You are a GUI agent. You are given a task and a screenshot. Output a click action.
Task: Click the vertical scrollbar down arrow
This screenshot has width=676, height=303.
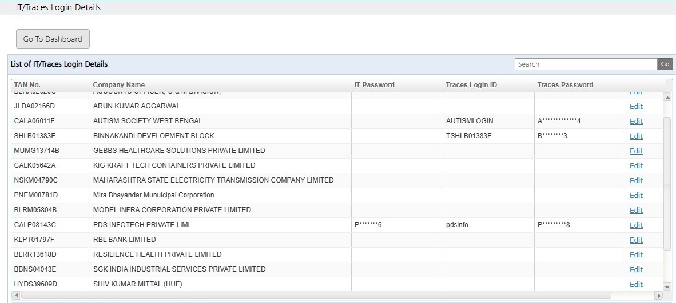[x=667, y=287]
